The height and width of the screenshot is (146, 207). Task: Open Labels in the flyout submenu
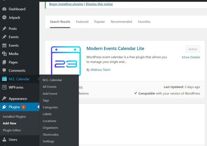(x=47, y=114)
